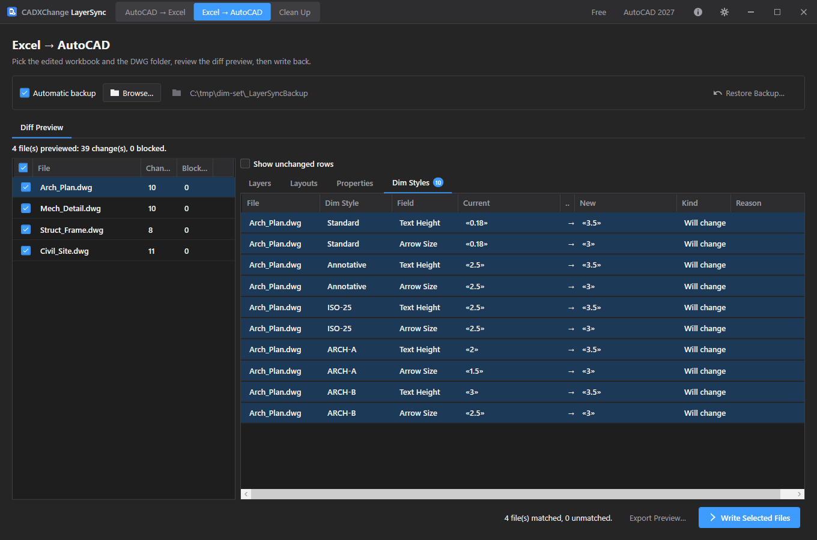Image resolution: width=817 pixels, height=540 pixels.
Task: Open the info (about) icon
Action: (x=698, y=12)
